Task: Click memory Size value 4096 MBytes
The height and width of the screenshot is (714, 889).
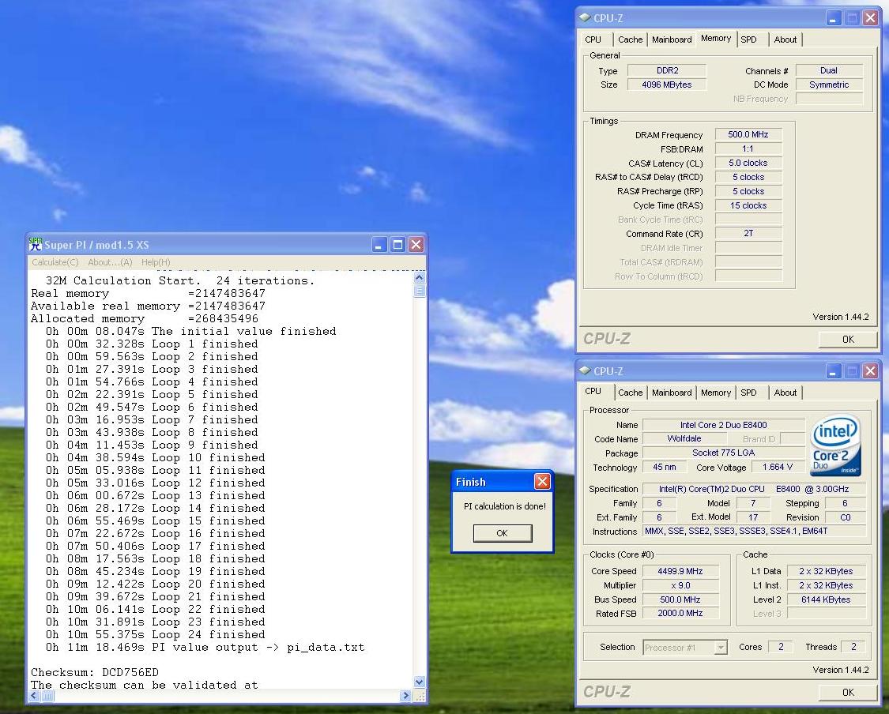Action: (667, 85)
